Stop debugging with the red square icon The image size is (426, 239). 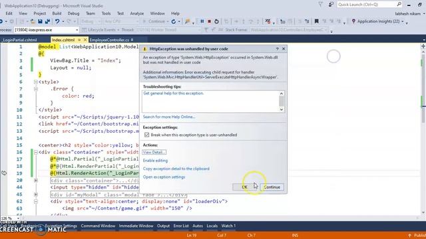tap(209, 21)
